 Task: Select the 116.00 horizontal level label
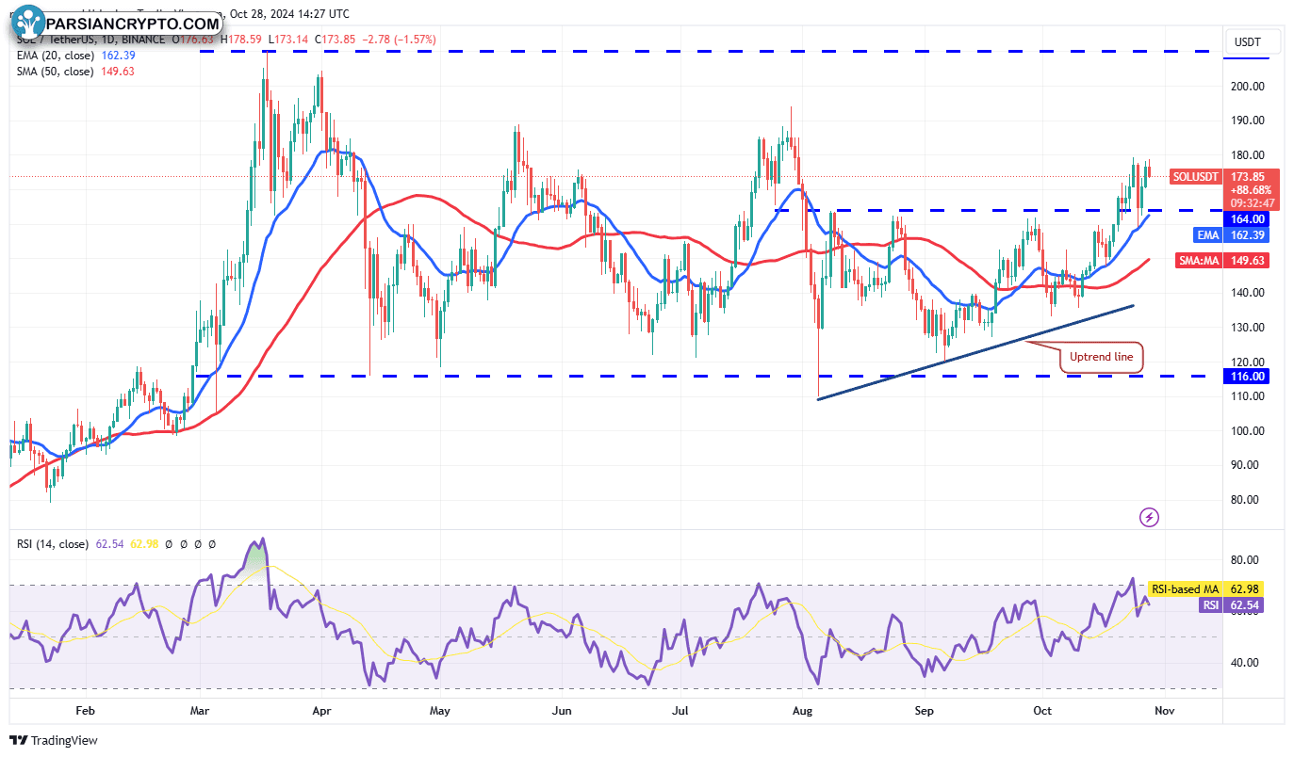point(1245,377)
